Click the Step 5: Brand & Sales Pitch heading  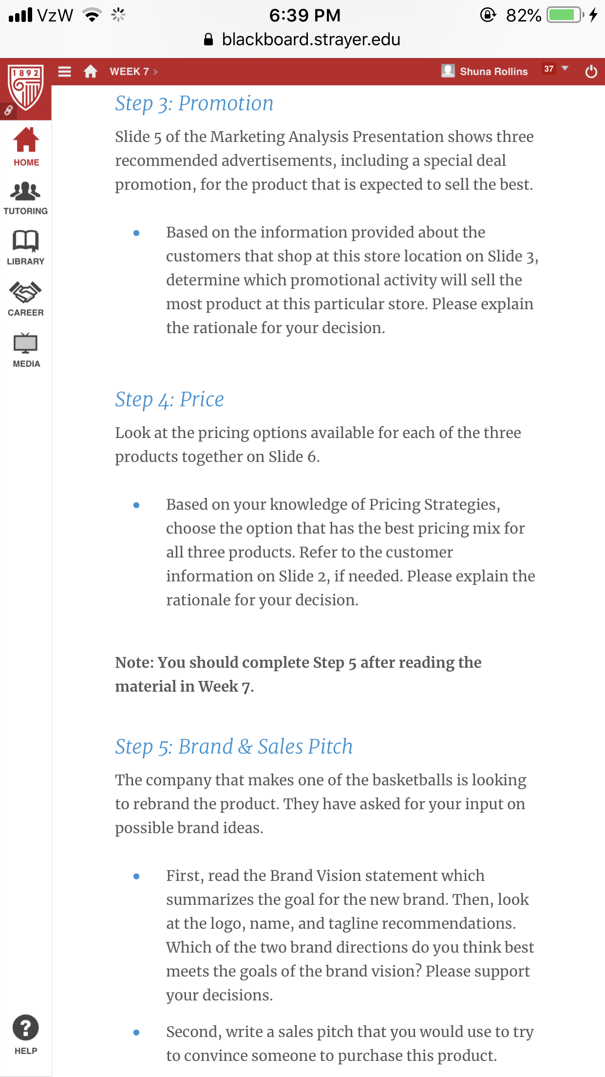pyautogui.click(x=234, y=747)
